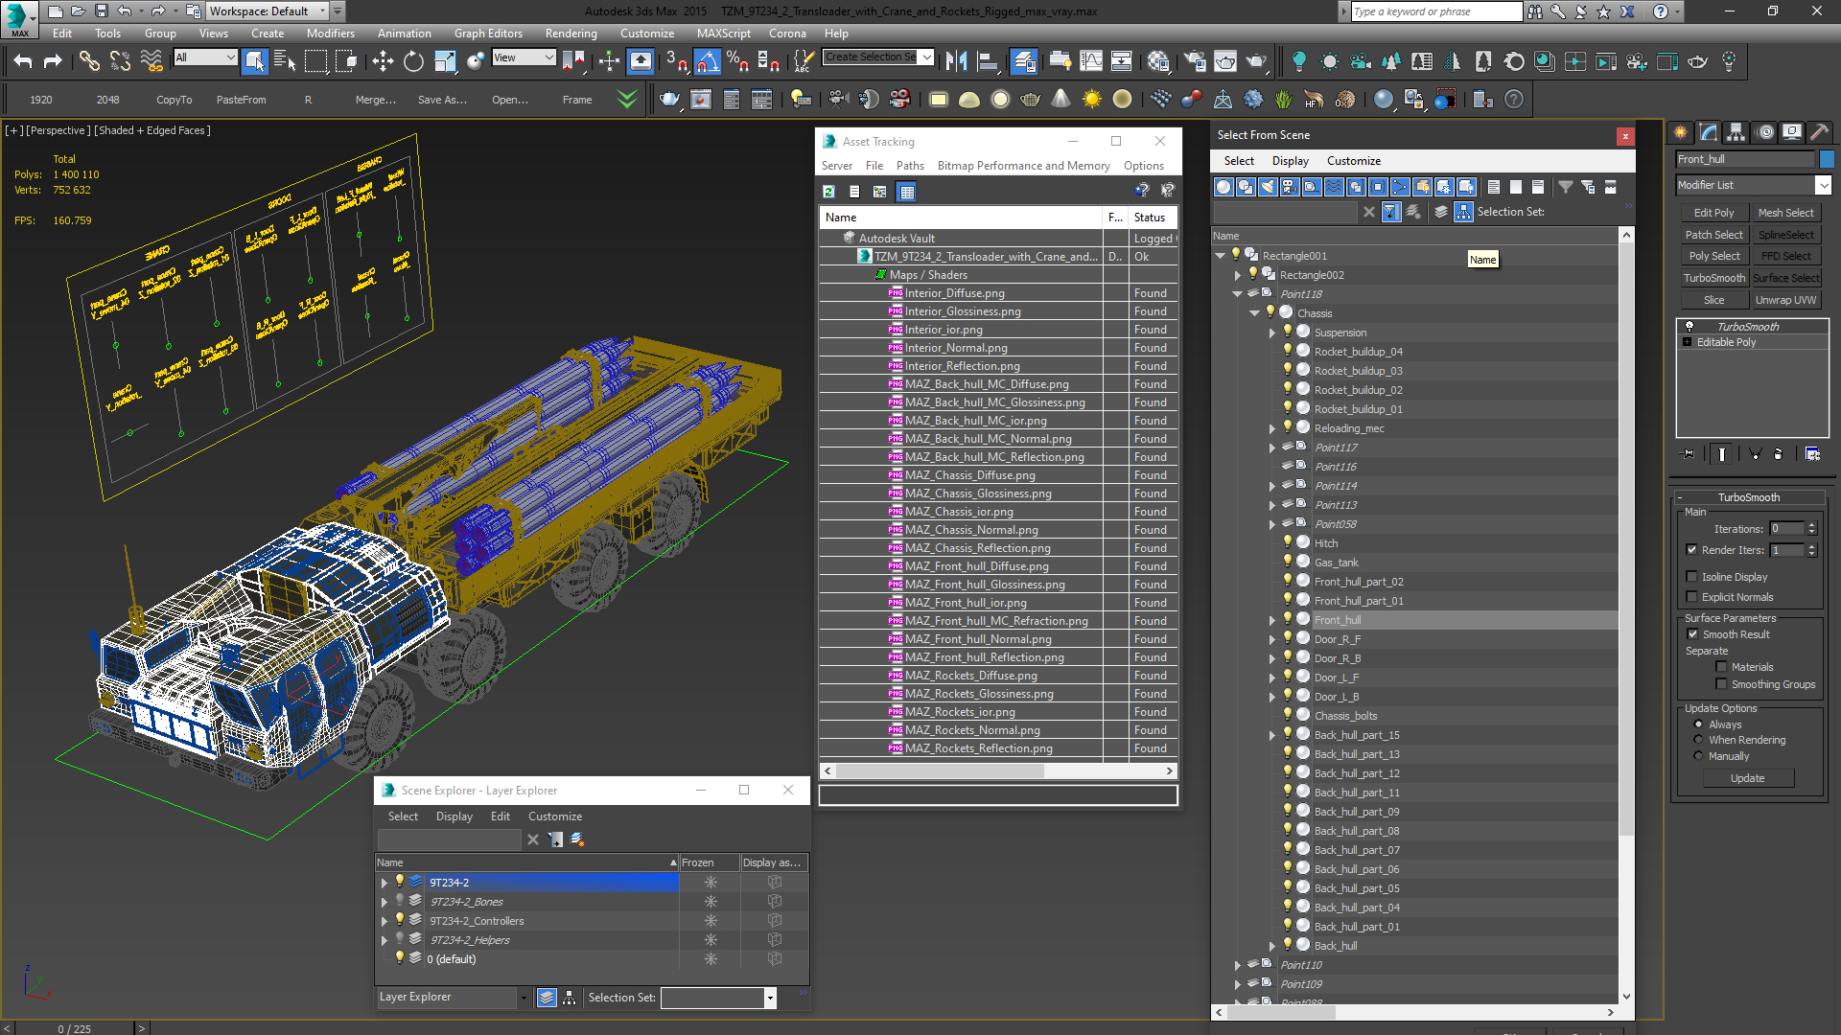The height and width of the screenshot is (1035, 1841).
Task: Click the Merge... toolbar button
Action: point(376,100)
